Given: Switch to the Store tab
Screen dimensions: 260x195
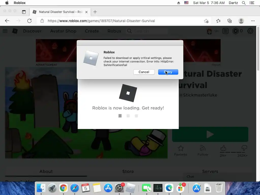Looking at the screenshot, I should [x=128, y=171].
